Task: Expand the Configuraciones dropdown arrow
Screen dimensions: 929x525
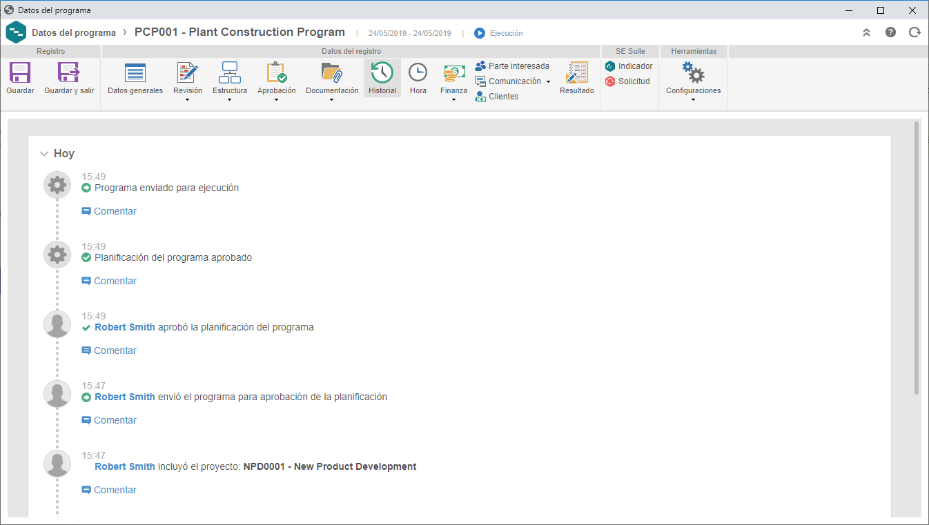Action: tap(693, 100)
